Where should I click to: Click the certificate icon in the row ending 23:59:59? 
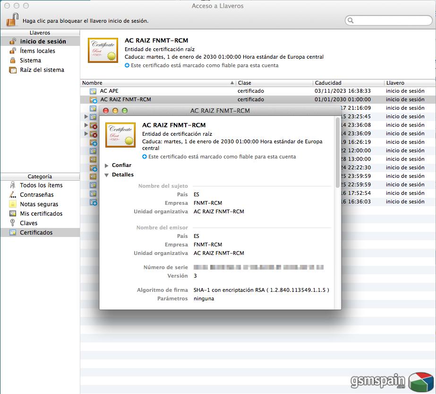click(x=93, y=176)
